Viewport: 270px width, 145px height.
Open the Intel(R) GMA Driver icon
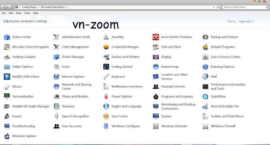tap(7, 76)
